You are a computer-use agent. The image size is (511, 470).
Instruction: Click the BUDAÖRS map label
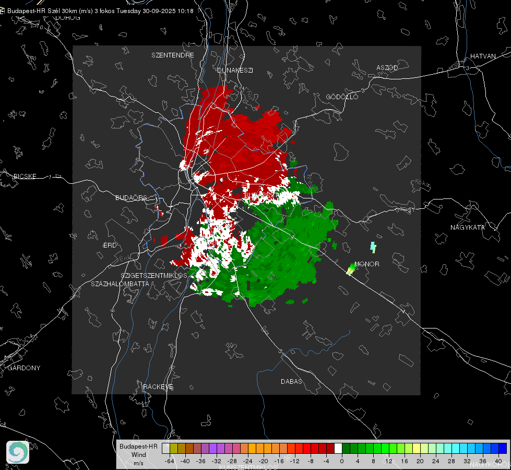coord(131,198)
